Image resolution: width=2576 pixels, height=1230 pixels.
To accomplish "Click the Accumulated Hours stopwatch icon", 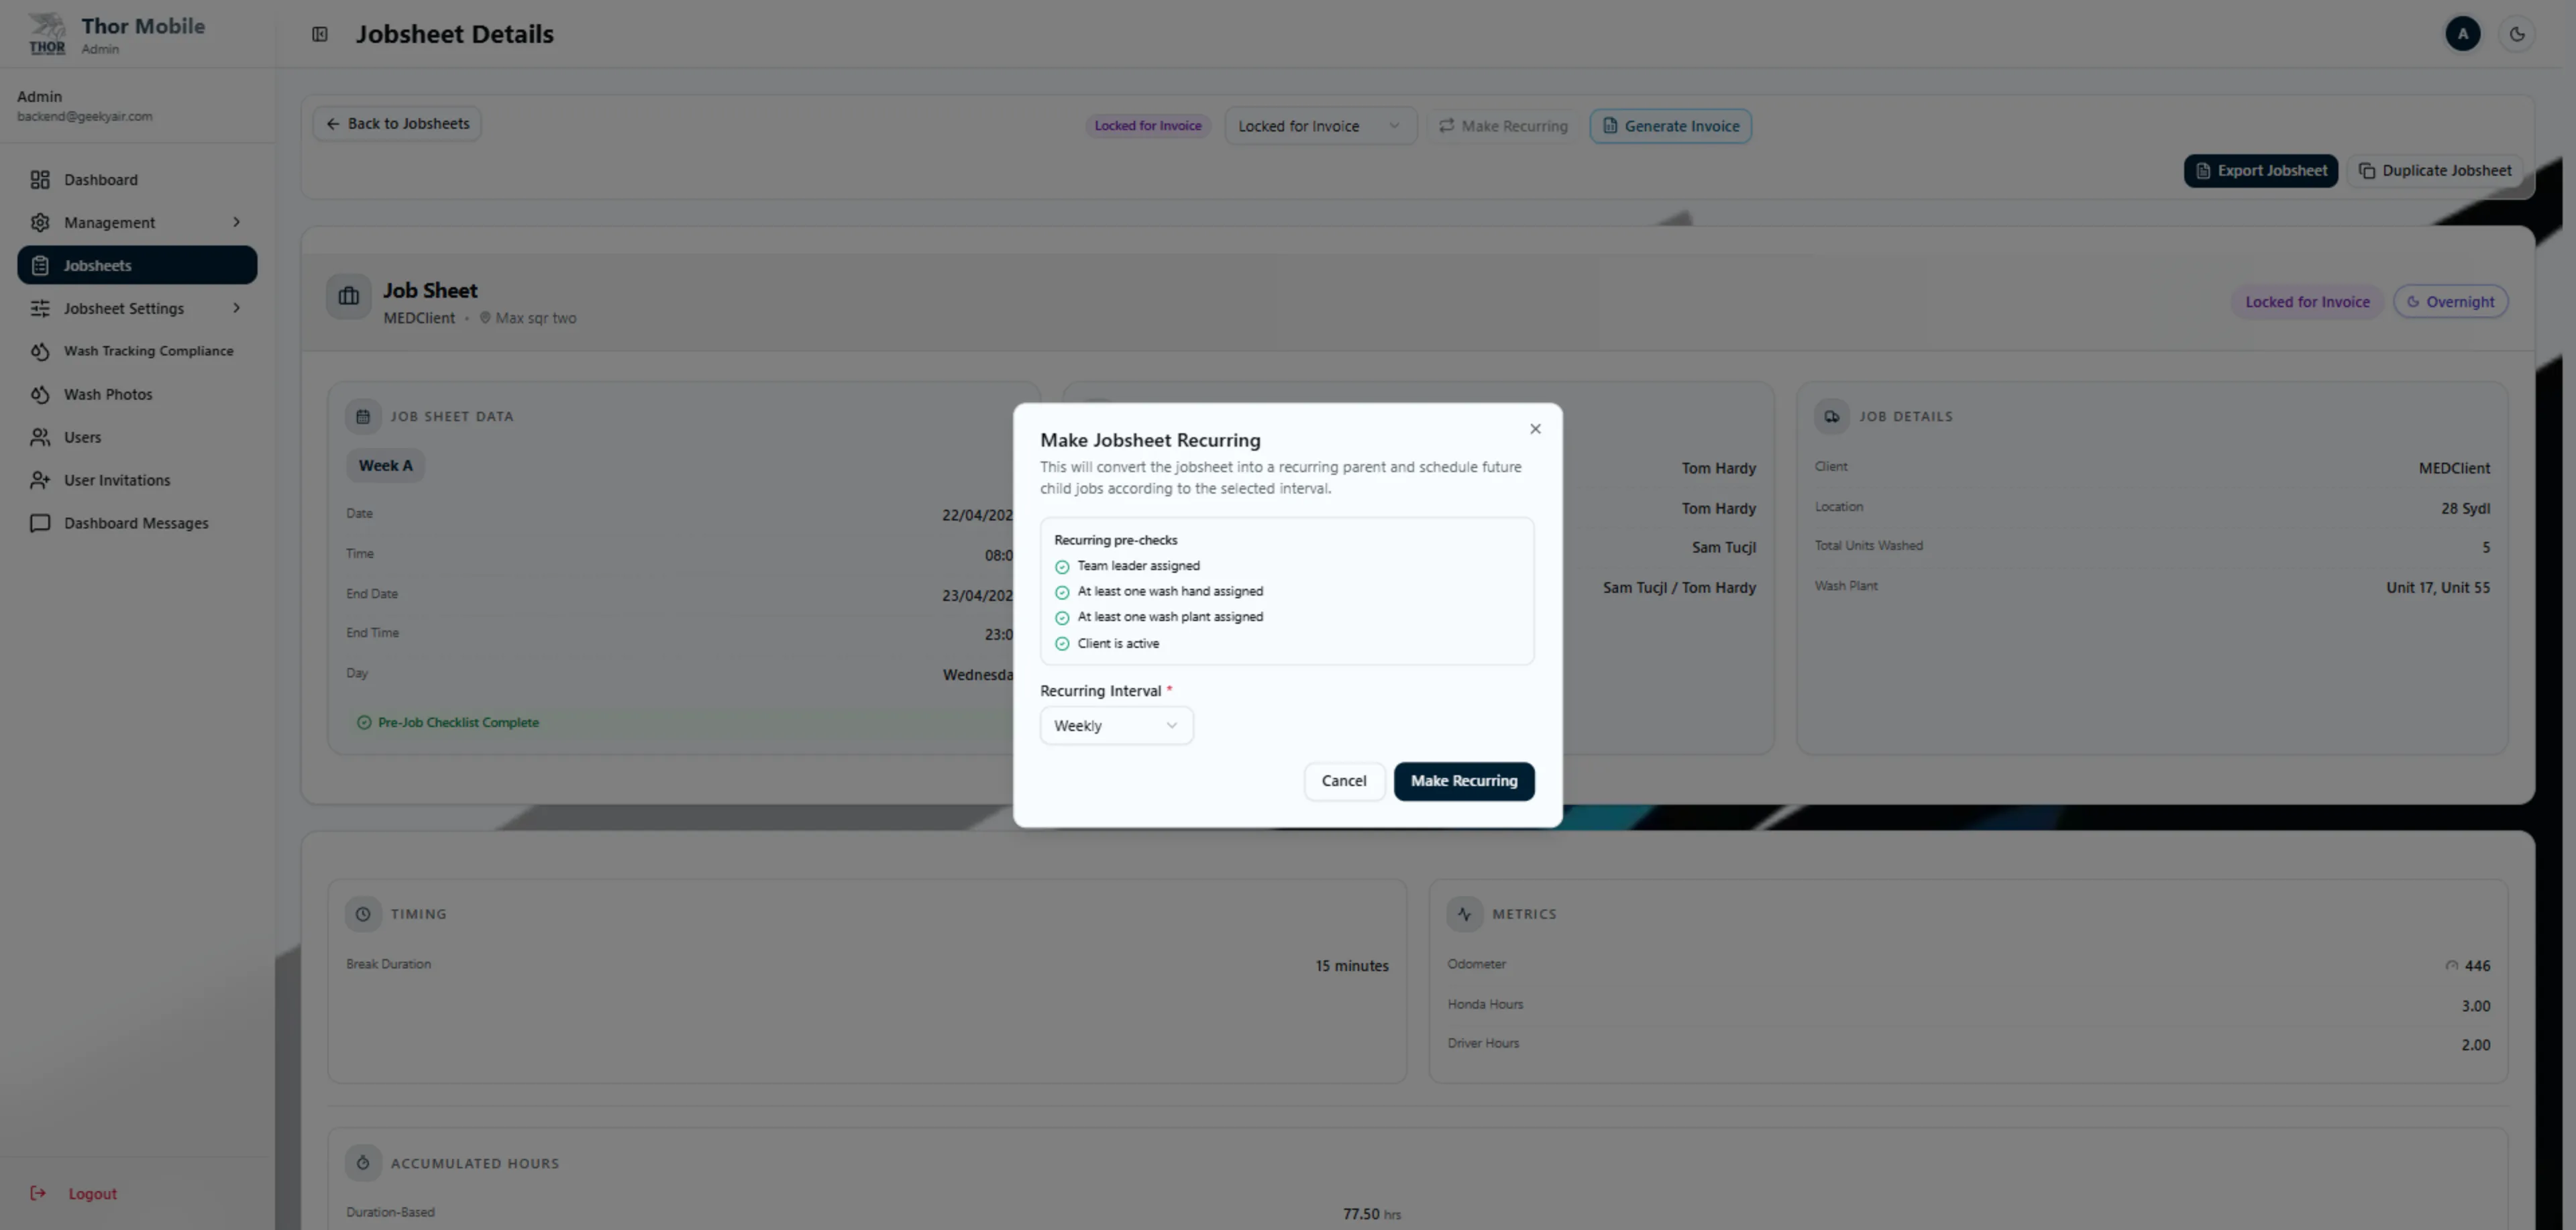I will pyautogui.click(x=363, y=1163).
